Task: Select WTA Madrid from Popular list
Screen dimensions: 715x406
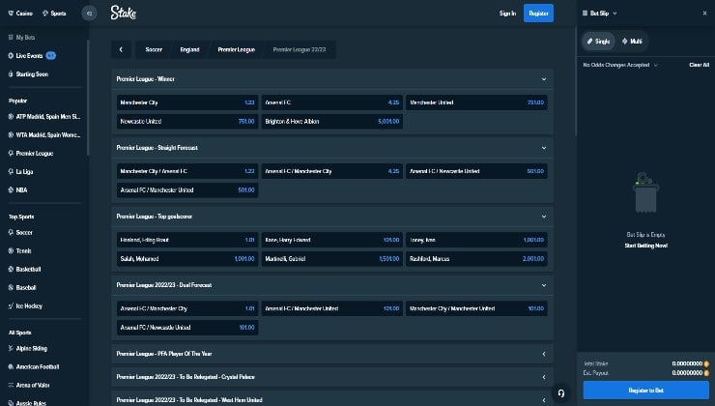Action: (44, 135)
